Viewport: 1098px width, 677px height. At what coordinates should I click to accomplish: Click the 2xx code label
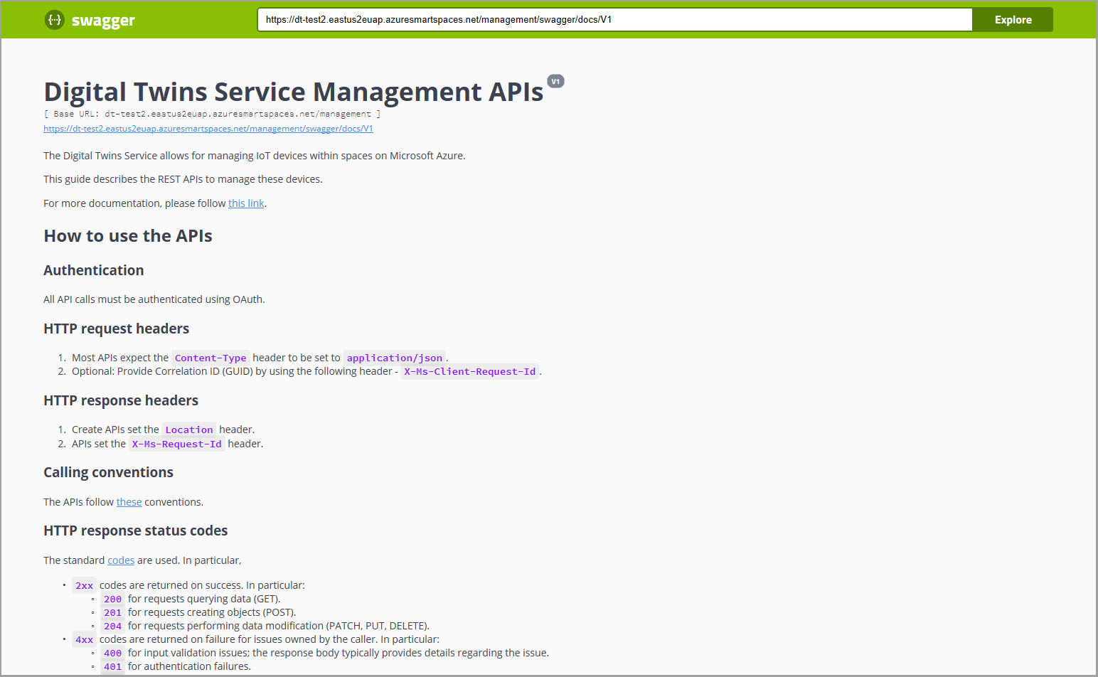pos(85,585)
